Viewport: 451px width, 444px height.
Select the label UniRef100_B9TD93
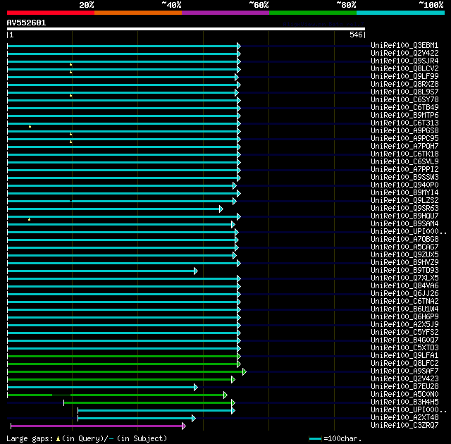(x=404, y=271)
